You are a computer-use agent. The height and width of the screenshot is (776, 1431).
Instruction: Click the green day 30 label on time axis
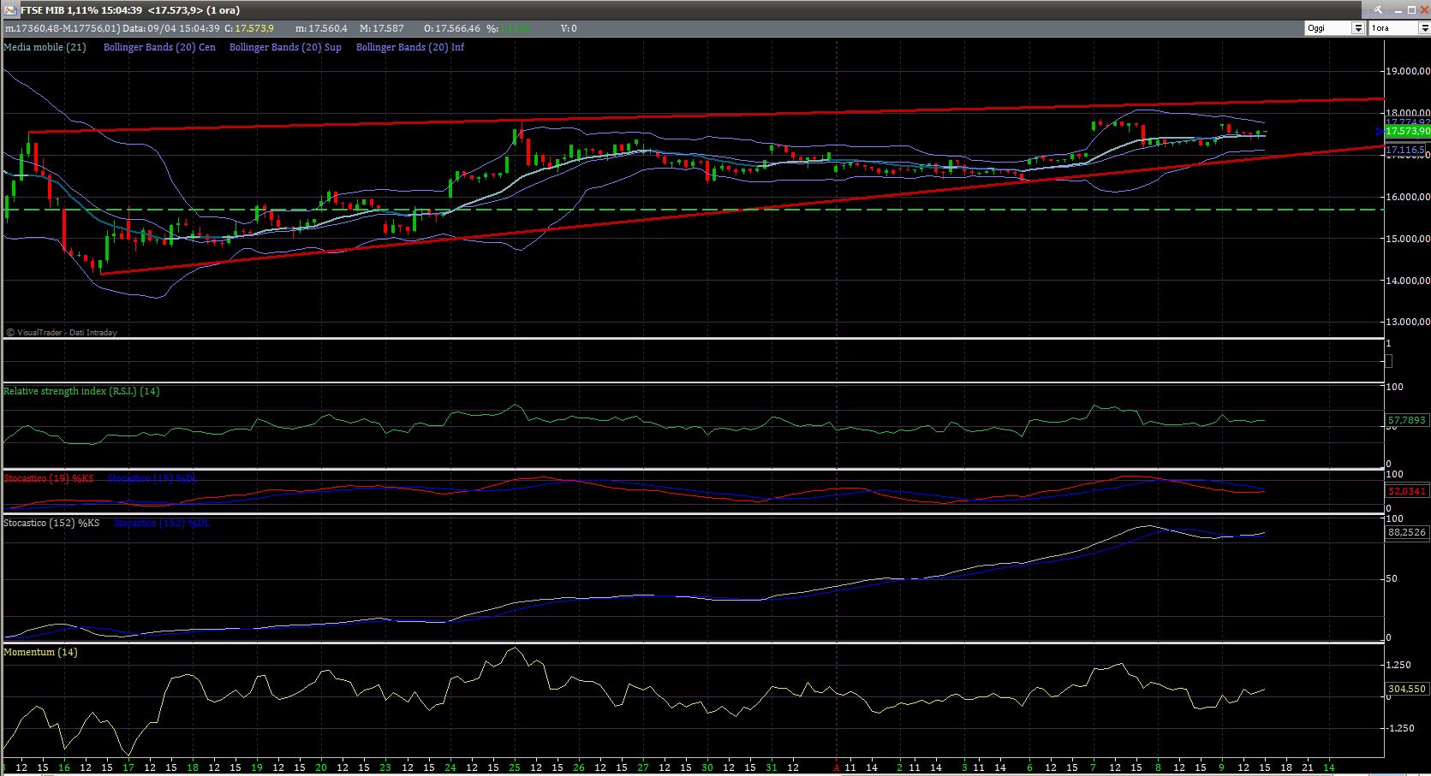(x=707, y=767)
